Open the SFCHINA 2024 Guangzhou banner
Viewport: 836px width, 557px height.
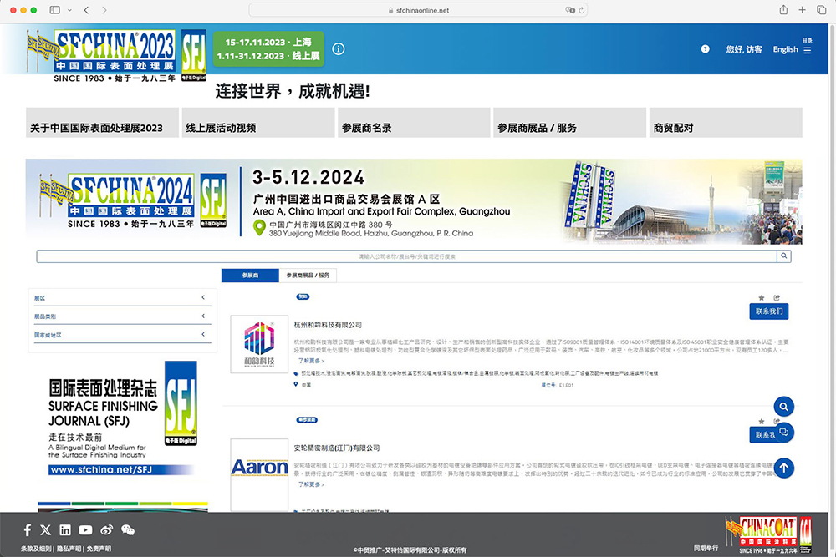coord(414,202)
